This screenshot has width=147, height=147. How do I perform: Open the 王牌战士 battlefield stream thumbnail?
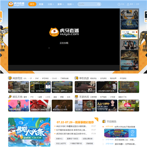[62, 87]
